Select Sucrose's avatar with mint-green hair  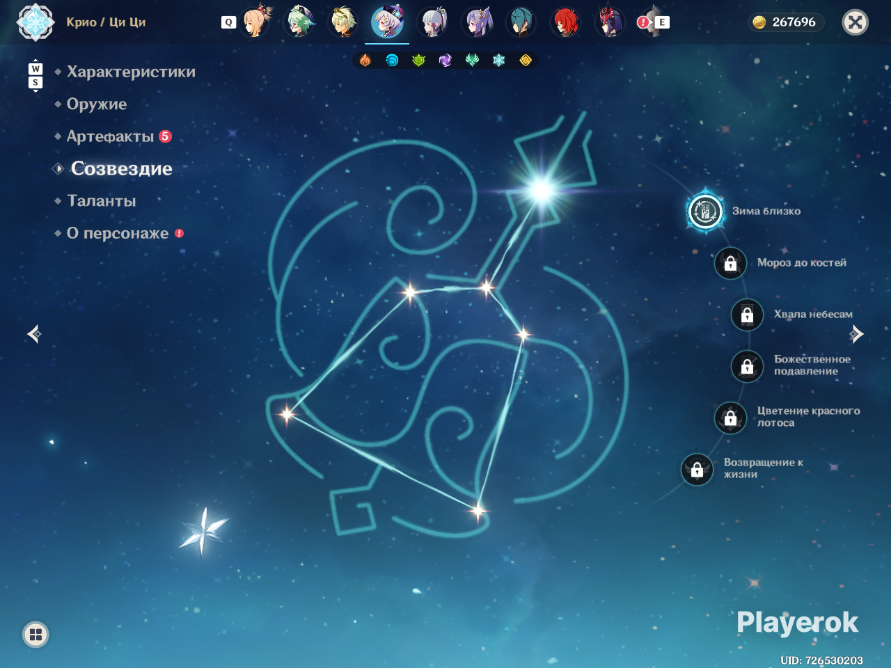[x=301, y=22]
